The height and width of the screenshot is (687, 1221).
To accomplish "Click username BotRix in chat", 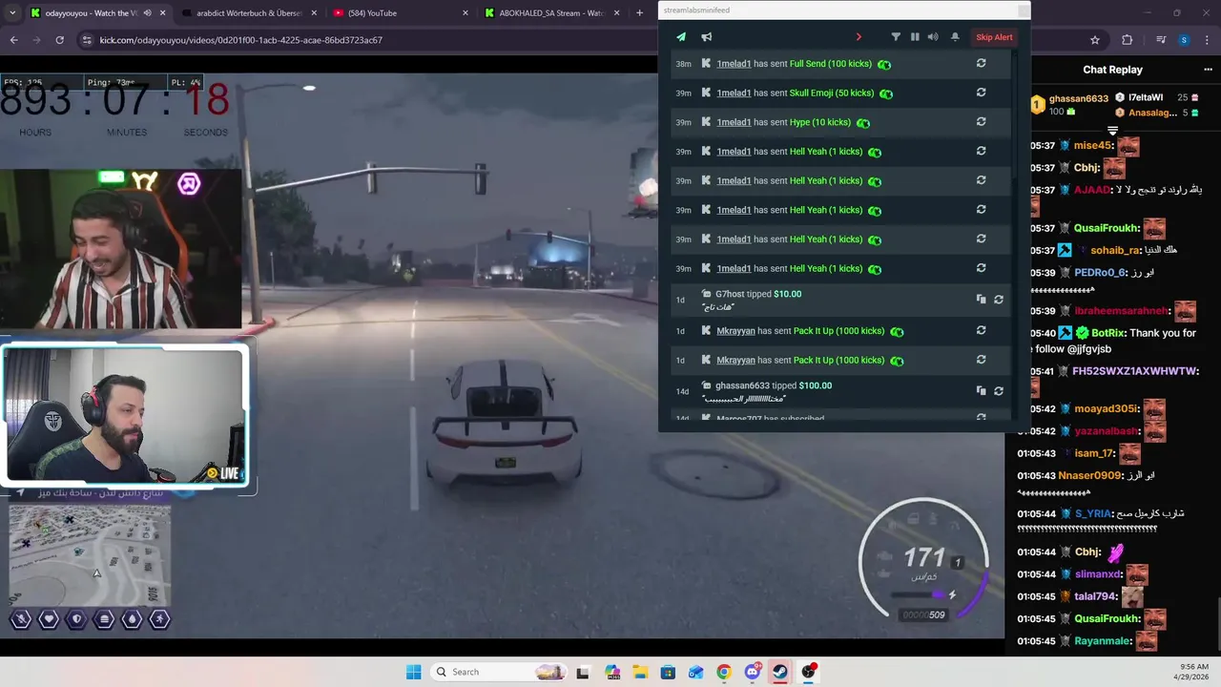I will point(1107,333).
